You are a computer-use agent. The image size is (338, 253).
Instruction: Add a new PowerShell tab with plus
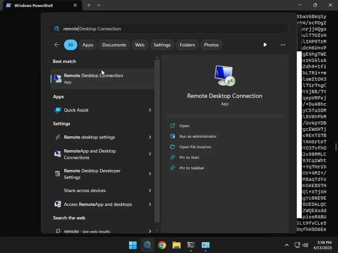[x=89, y=5]
